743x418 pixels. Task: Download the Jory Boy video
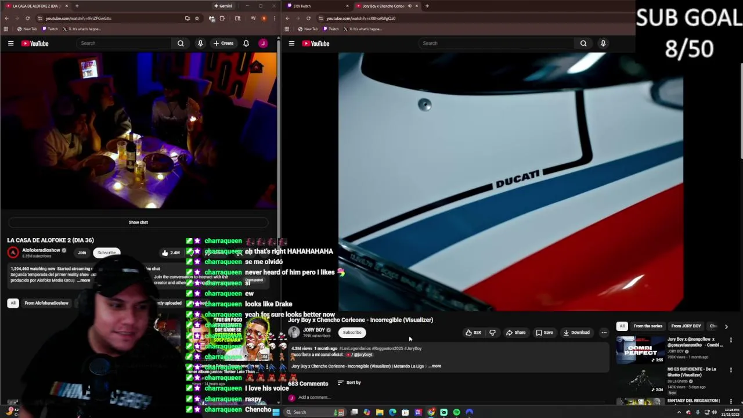point(576,333)
